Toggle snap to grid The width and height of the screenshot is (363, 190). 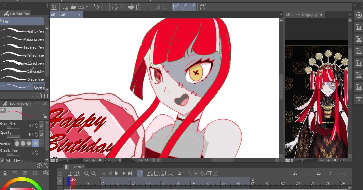(x=192, y=7)
